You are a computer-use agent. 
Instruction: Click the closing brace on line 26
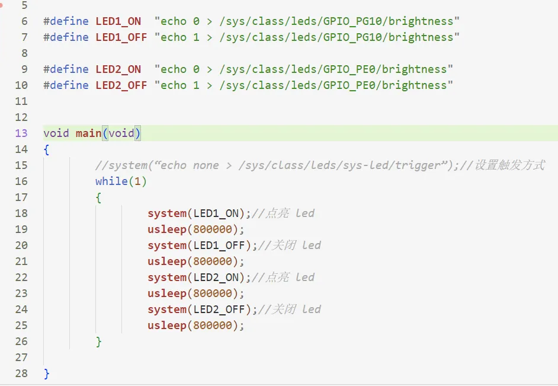coord(98,342)
